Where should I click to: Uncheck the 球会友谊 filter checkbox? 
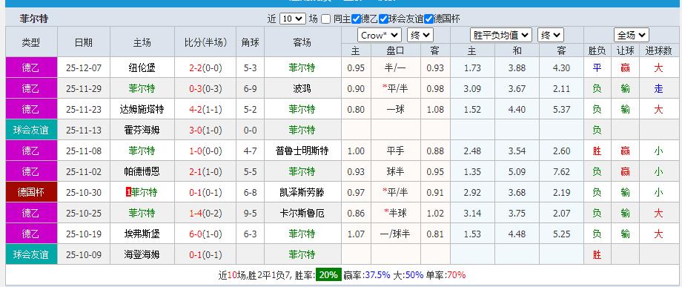383,19
